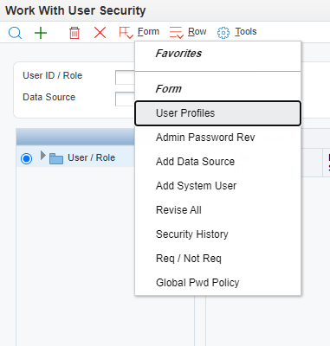The height and width of the screenshot is (346, 330).
Task: Open the Form menu label
Action: [x=148, y=31]
